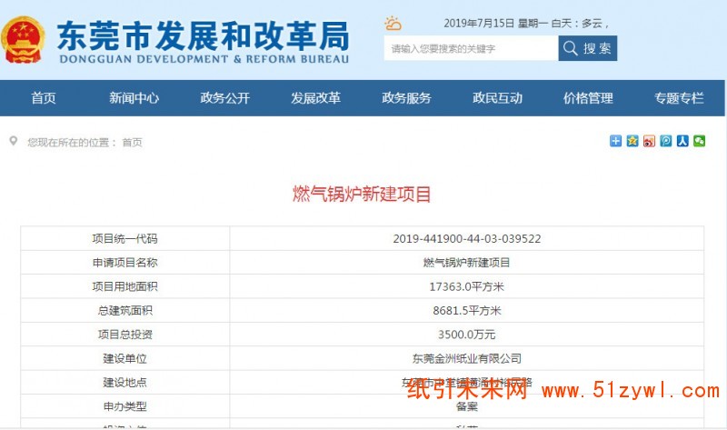Click the weather cloud icon
Screen dimensions: 727x430
[x=393, y=24]
